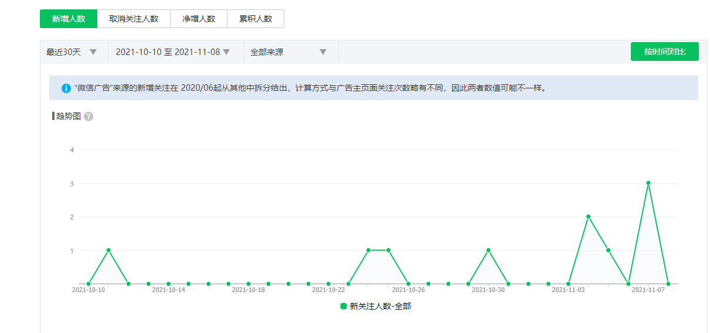Expand the 2021-10-10 至 2021-11-08 date picker
Viewport: 710px width, 333px height.
pos(172,52)
